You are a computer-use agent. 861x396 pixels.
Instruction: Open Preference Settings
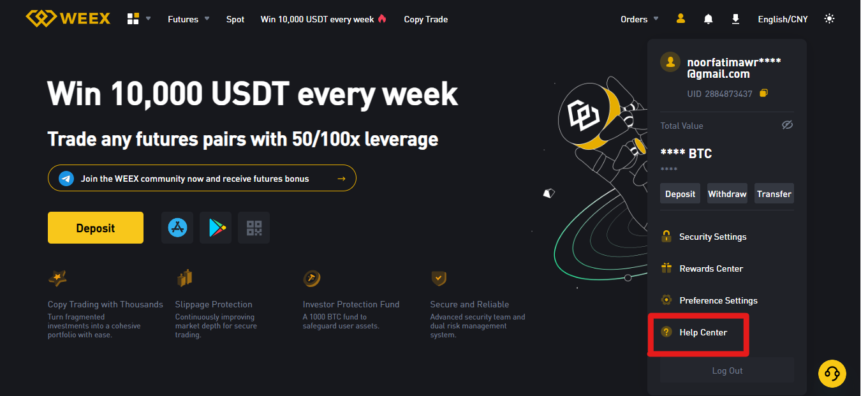coord(719,300)
